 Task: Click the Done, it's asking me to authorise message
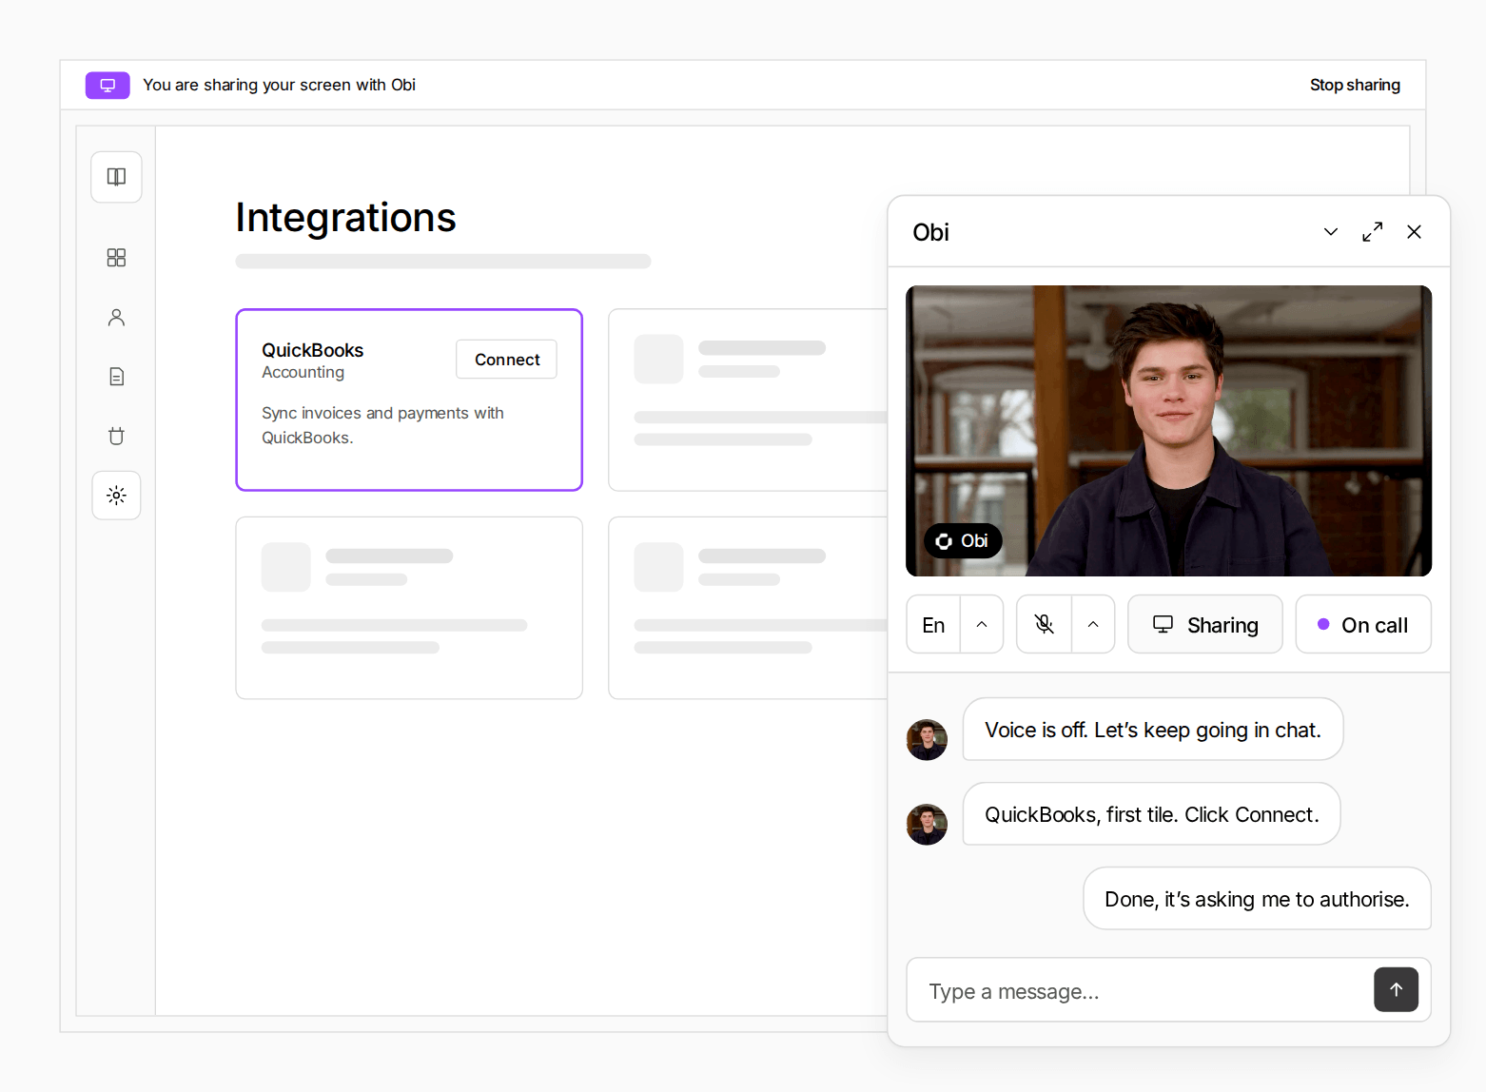tap(1257, 899)
